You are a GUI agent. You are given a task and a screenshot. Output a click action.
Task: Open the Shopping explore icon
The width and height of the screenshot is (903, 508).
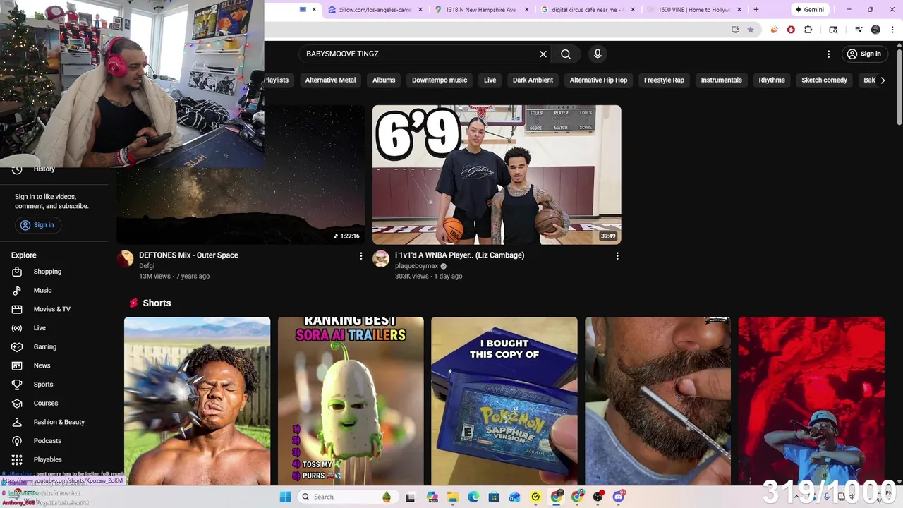coord(17,272)
